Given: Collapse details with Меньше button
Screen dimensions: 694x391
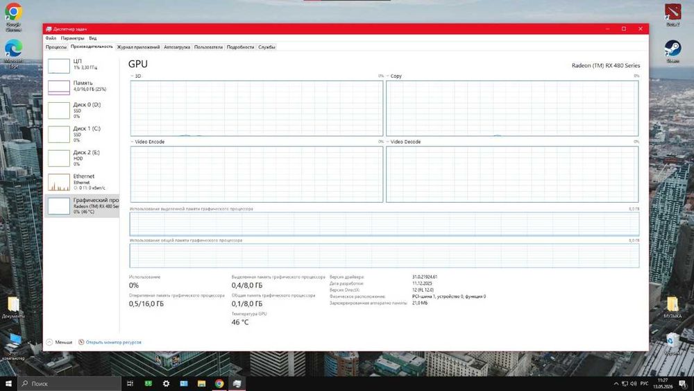Looking at the screenshot, I should (59, 342).
